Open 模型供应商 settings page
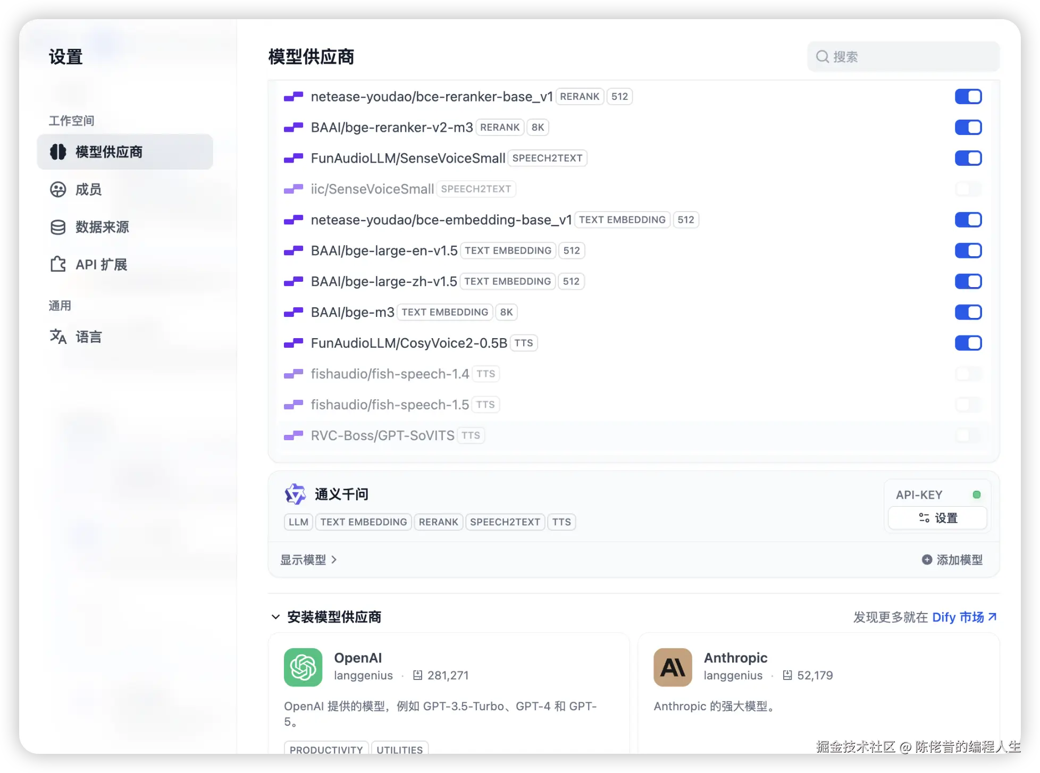 [125, 152]
